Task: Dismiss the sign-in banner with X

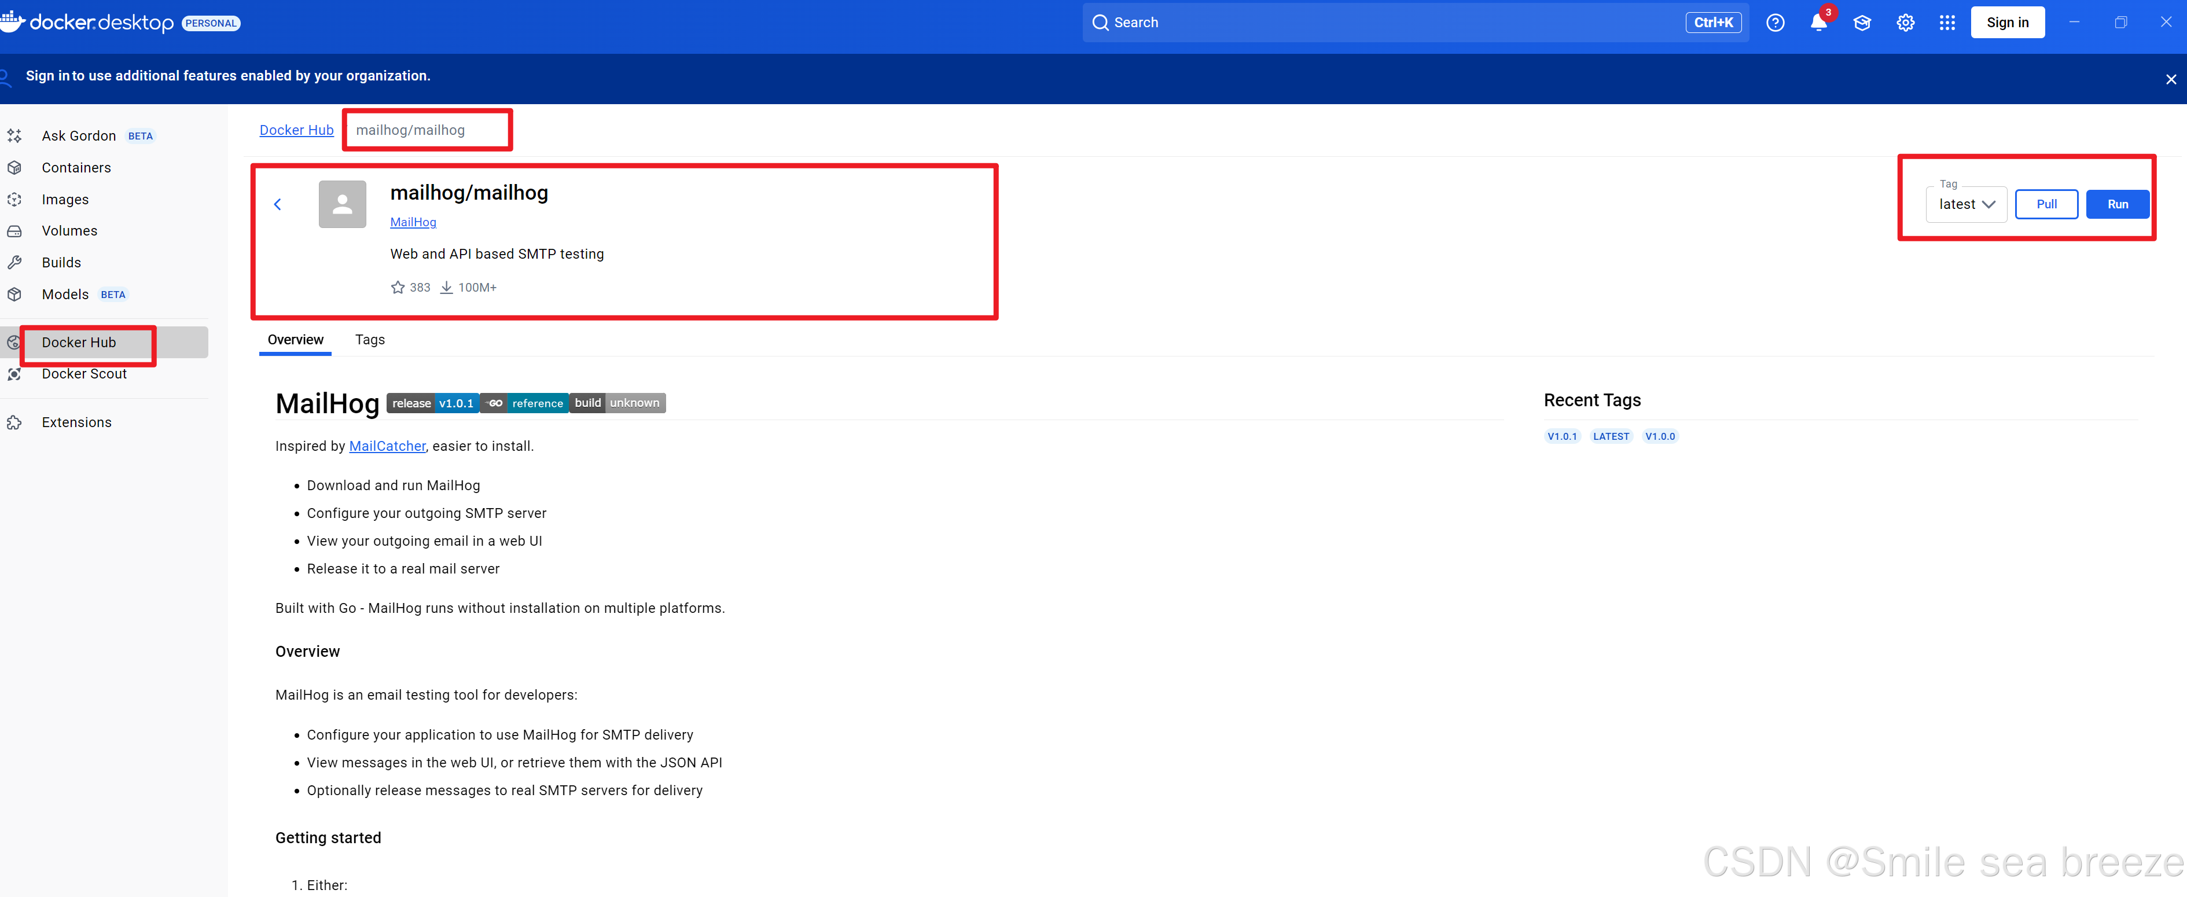Action: click(2171, 80)
